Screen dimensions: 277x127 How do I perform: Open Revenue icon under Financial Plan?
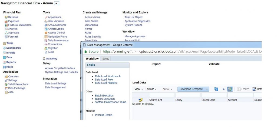[6, 17]
